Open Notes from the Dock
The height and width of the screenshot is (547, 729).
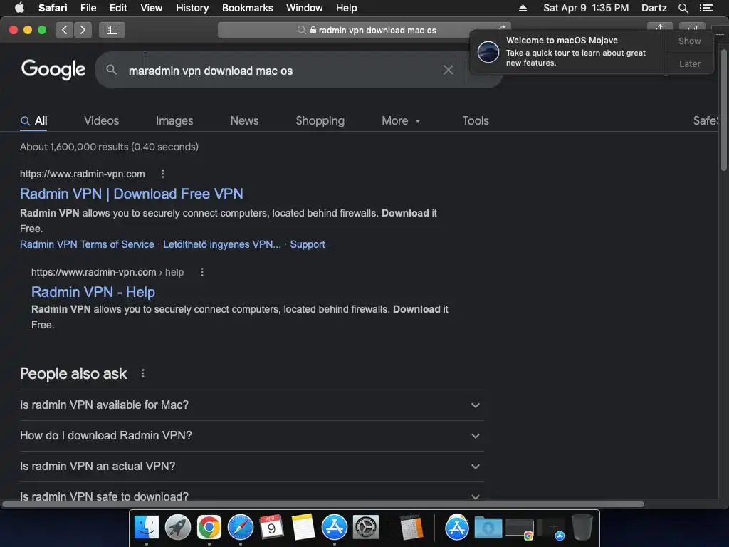pyautogui.click(x=303, y=527)
